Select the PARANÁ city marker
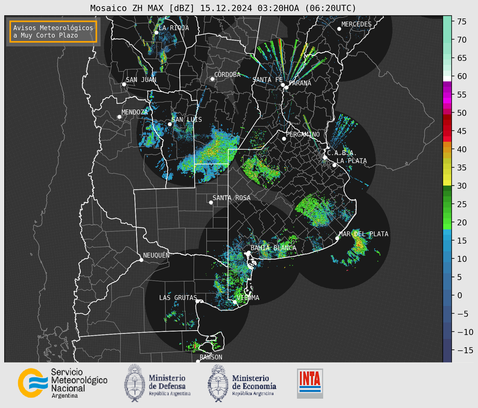Image resolution: width=478 pixels, height=408 pixels. (x=286, y=87)
